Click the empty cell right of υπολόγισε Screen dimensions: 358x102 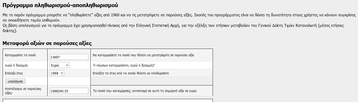[69, 81]
